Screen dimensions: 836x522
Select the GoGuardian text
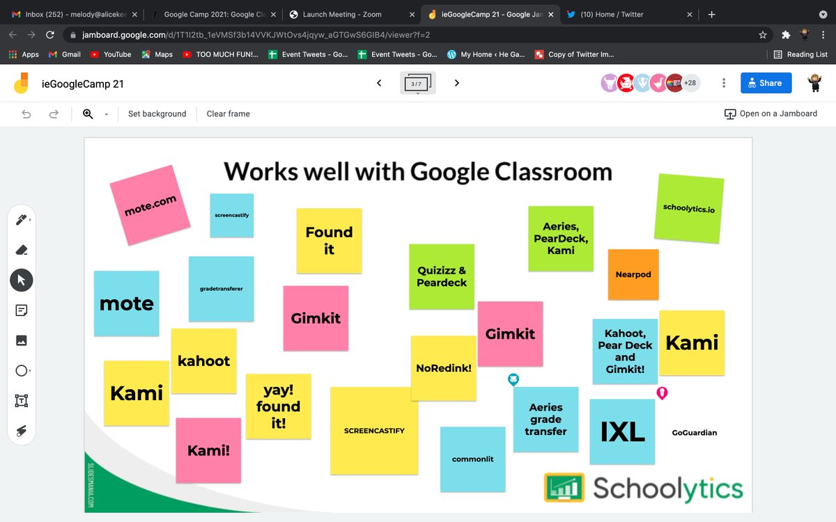[695, 432]
